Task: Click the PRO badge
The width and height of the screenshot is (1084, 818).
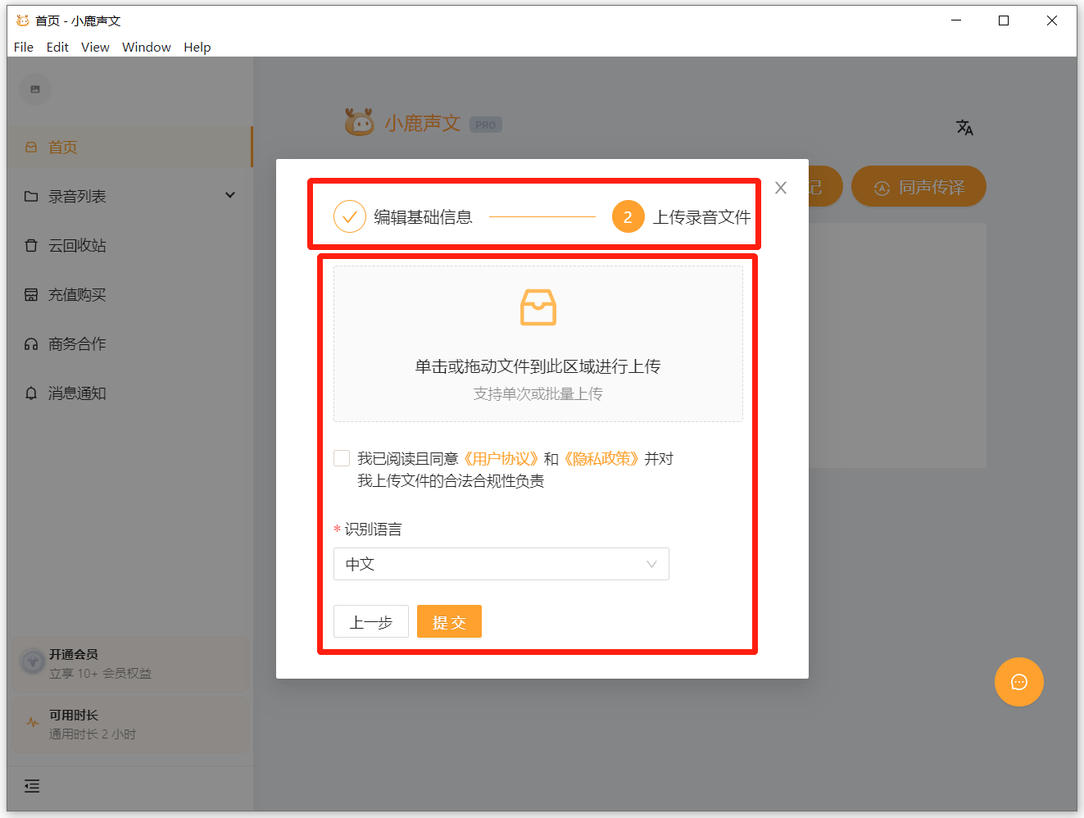Action: (x=486, y=125)
